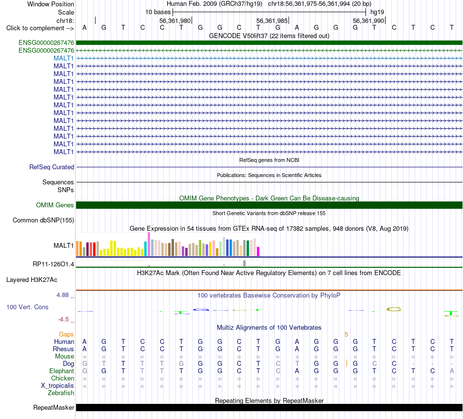This screenshot has width=463, height=419.
Task: Click the Layered H3K27Ac label
Action: point(32,280)
